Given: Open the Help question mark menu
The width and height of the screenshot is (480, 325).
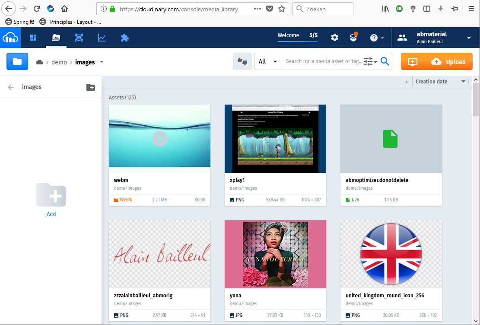Looking at the screenshot, I should pyautogui.click(x=377, y=38).
